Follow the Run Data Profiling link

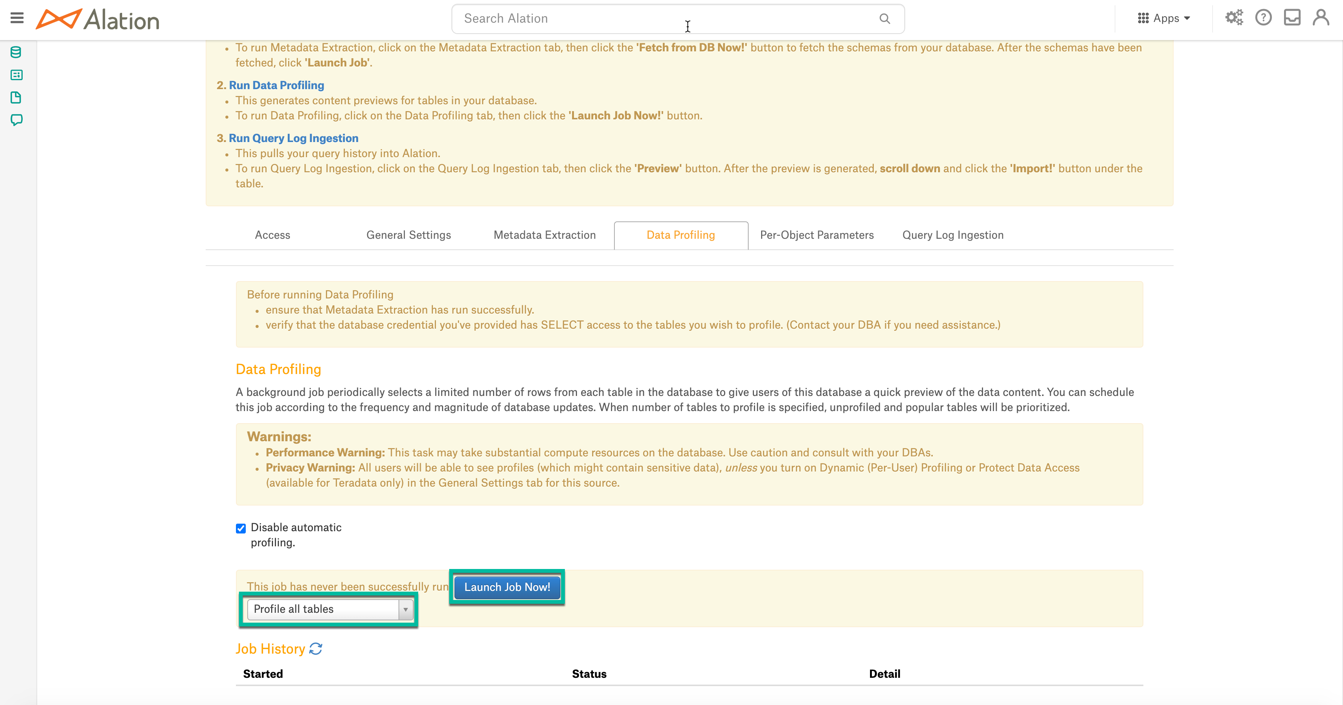276,85
